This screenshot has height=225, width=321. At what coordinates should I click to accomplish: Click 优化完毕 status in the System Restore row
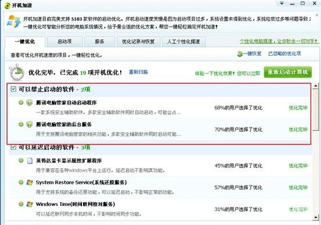[x=298, y=187]
